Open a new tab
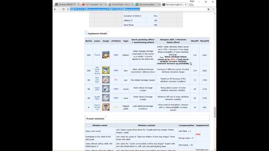 pyautogui.click(x=191, y=5)
